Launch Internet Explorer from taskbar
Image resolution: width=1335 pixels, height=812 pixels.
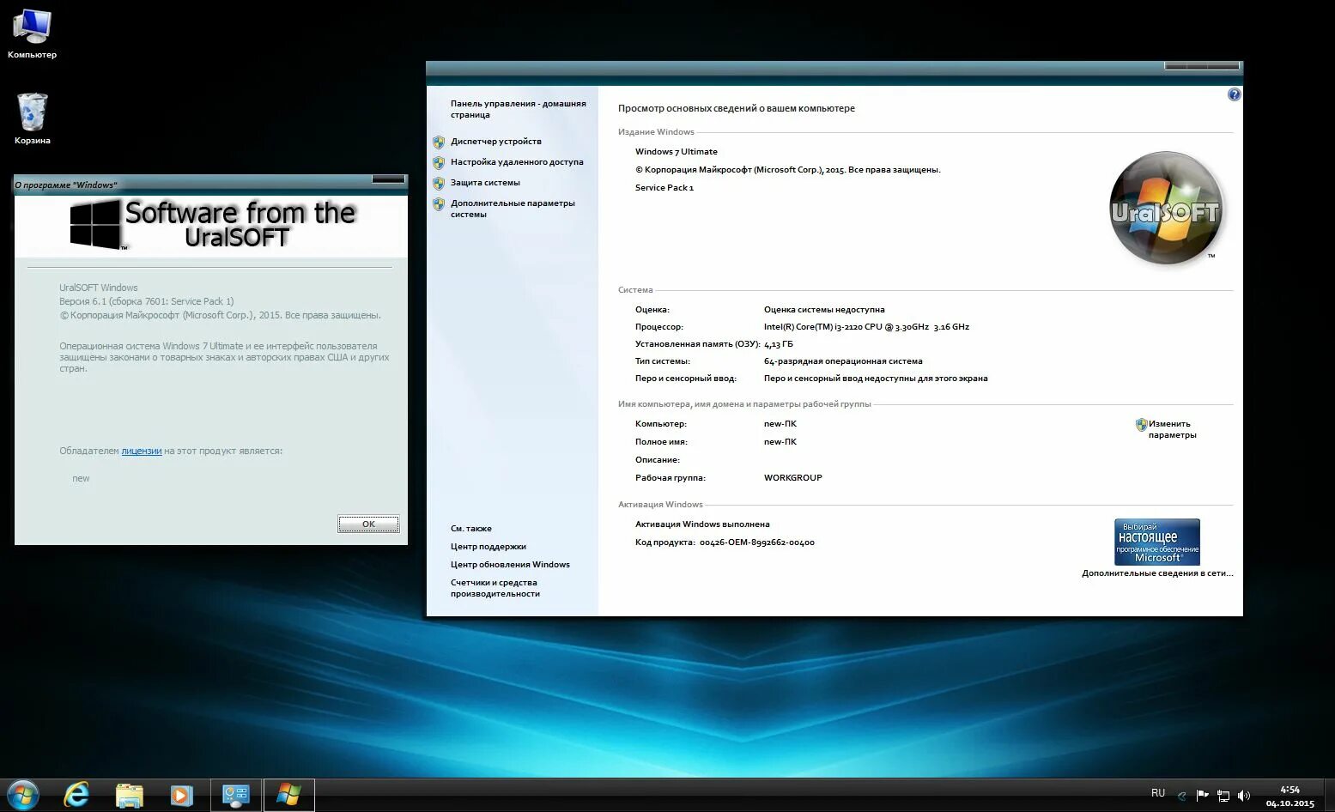(x=76, y=795)
